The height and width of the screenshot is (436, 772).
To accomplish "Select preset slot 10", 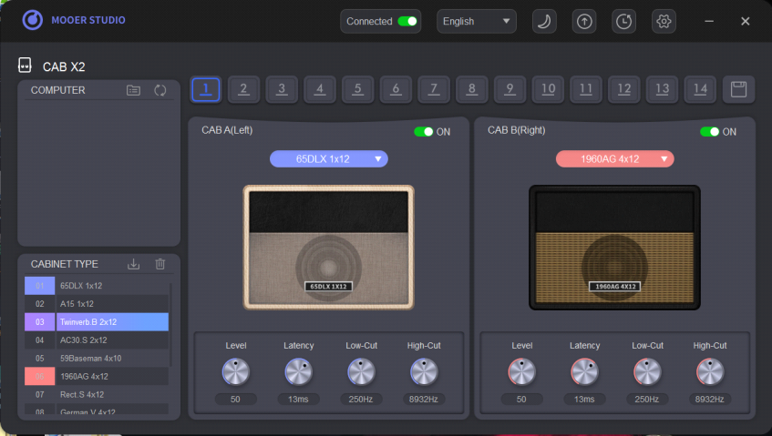I will [x=548, y=89].
